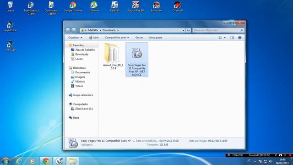Select Downloads under Favoritos

coord(81,54)
